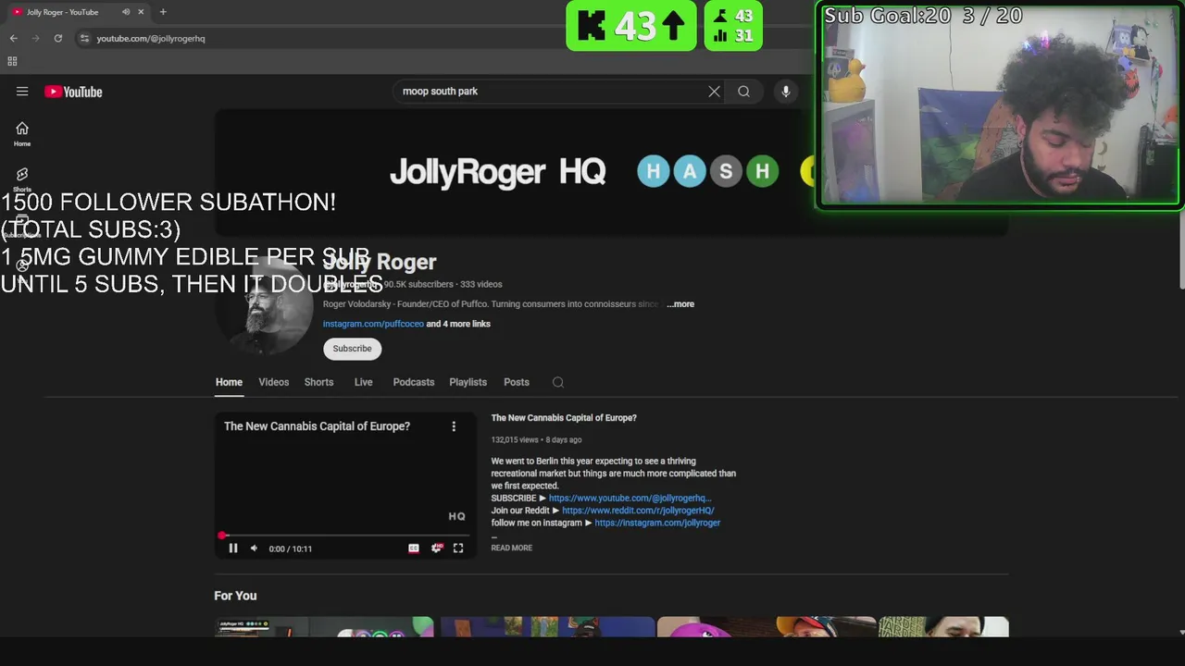The height and width of the screenshot is (666, 1185).
Task: Select the channel Home tab
Action: click(x=229, y=382)
